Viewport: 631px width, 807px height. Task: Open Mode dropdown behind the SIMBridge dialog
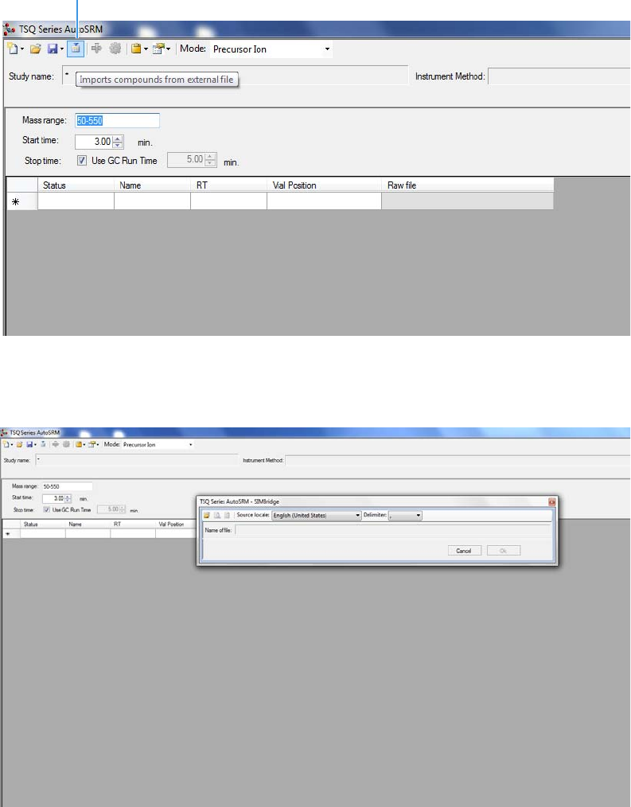coord(158,444)
